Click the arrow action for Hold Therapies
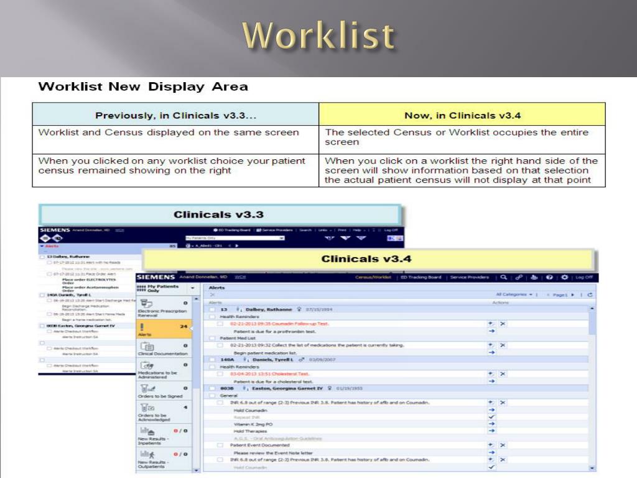 (x=491, y=431)
